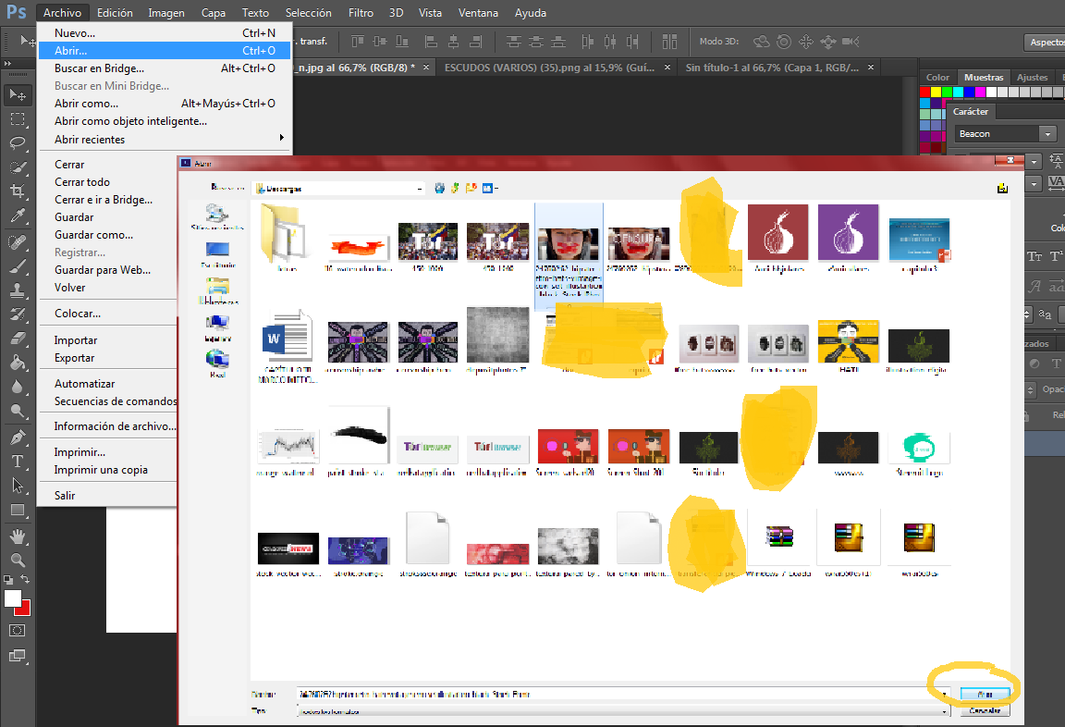Expand the Abrir recientes submenu

(165, 140)
